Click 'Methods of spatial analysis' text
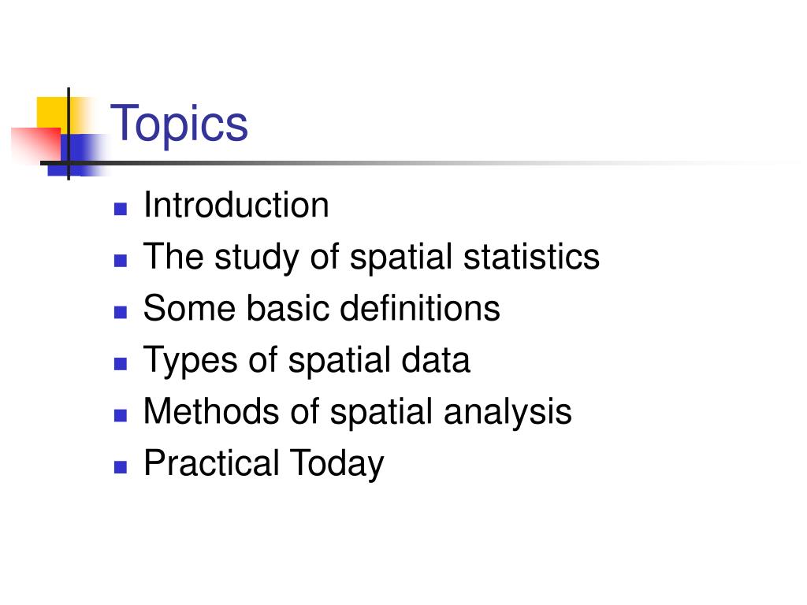 click(358, 412)
